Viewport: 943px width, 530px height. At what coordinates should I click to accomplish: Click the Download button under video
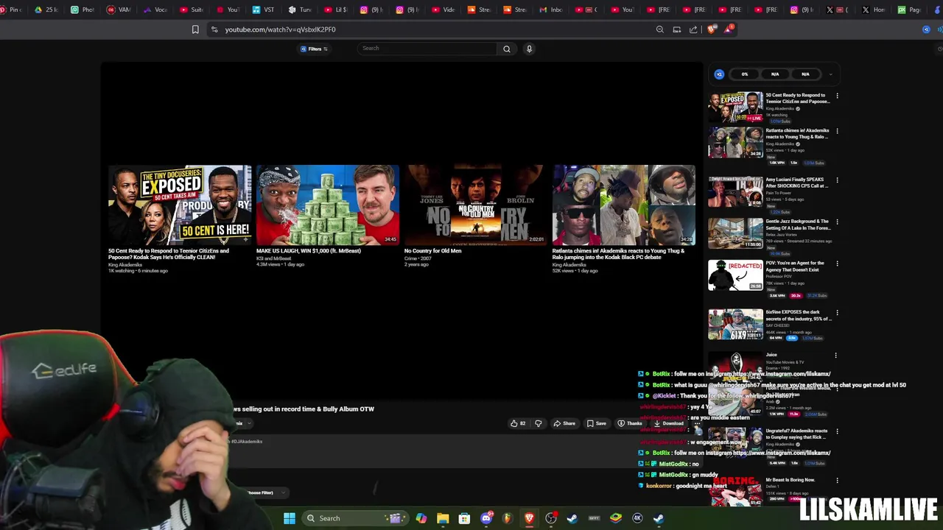point(669,423)
